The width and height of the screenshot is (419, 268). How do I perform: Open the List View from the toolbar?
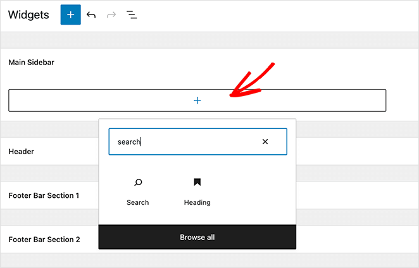(x=132, y=15)
